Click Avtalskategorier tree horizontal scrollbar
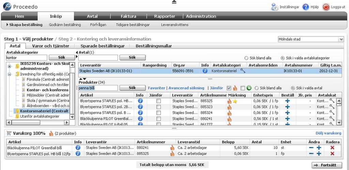349x170 pixels. tap(38, 122)
